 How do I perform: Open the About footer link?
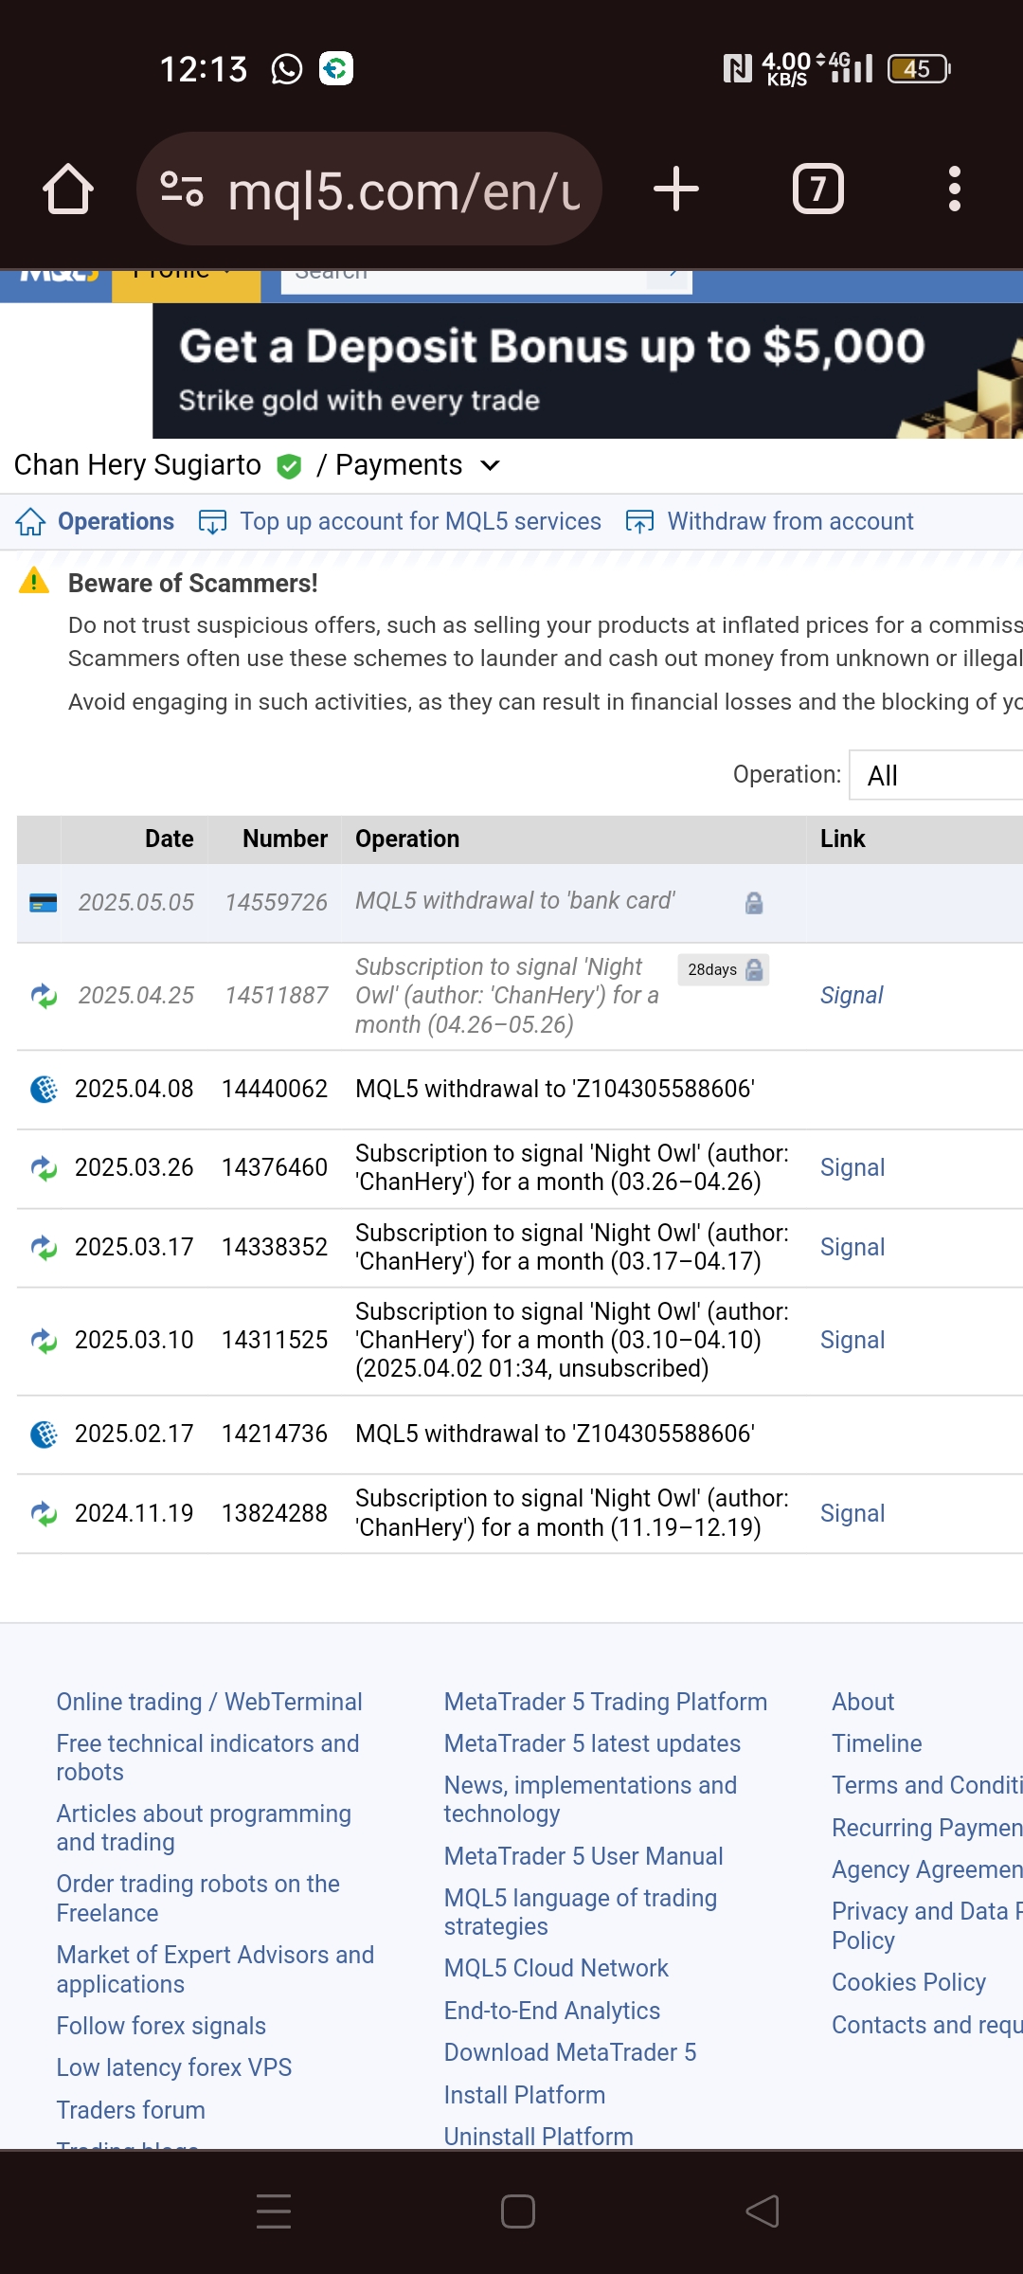coord(863,1702)
